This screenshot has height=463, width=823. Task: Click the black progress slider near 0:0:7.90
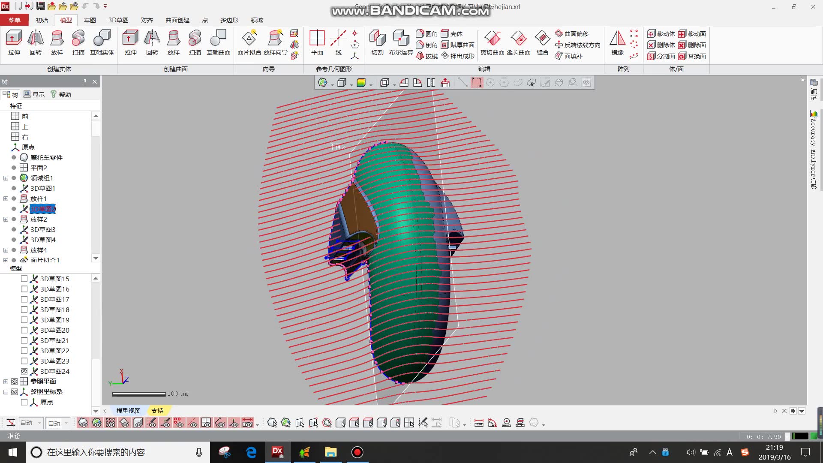(x=800, y=436)
